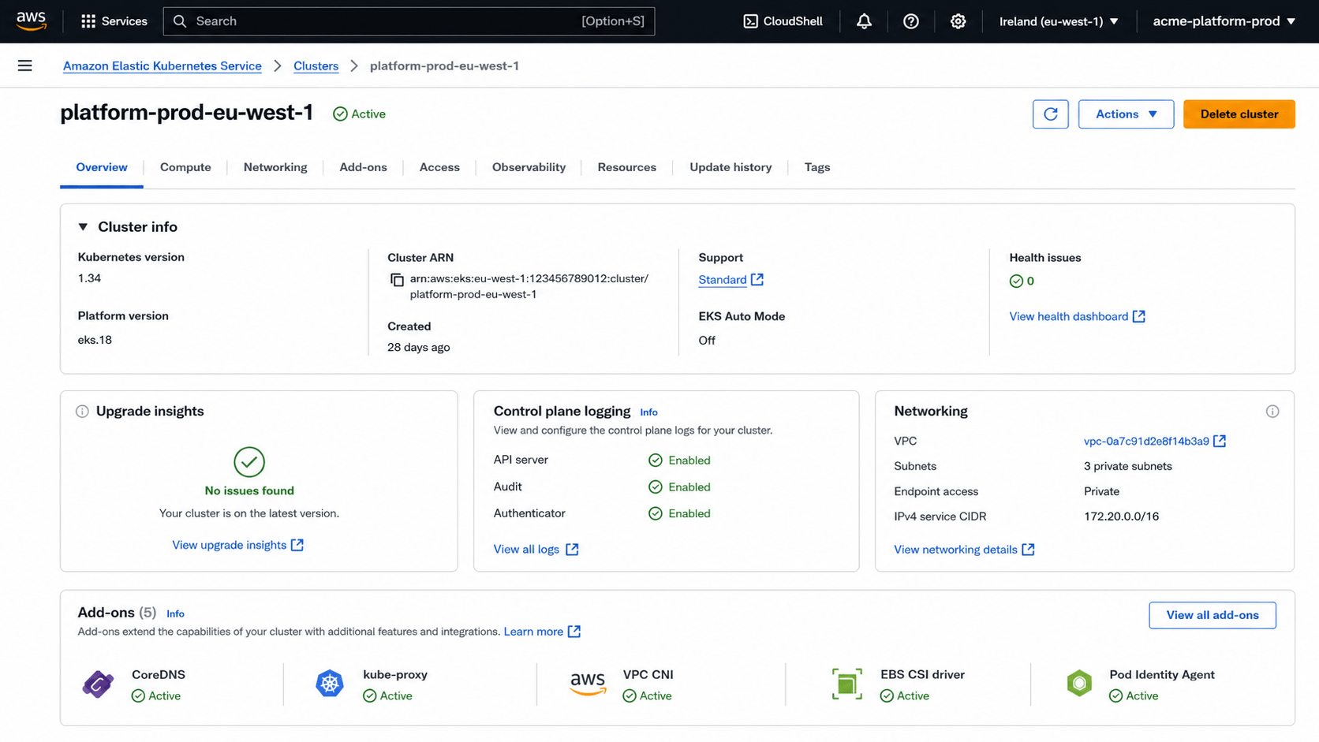Open the Actions dropdown
This screenshot has height=742, width=1319.
[x=1126, y=114]
